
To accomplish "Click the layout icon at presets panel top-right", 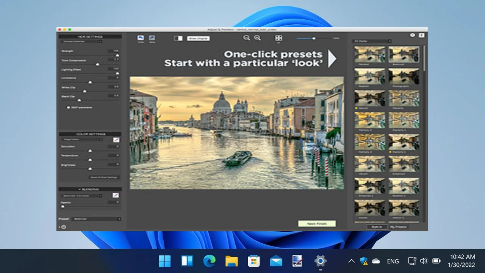I will tap(422, 35).
